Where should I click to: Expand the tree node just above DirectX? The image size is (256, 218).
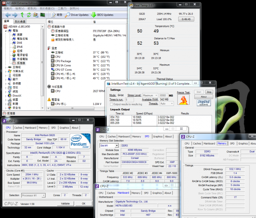[6, 92]
